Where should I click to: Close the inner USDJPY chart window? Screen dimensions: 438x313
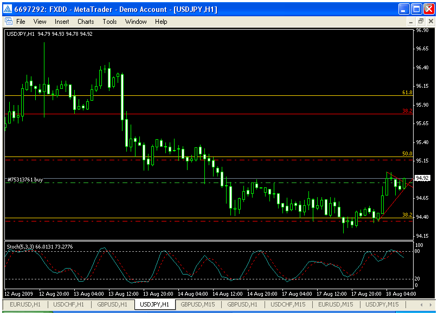(430, 22)
